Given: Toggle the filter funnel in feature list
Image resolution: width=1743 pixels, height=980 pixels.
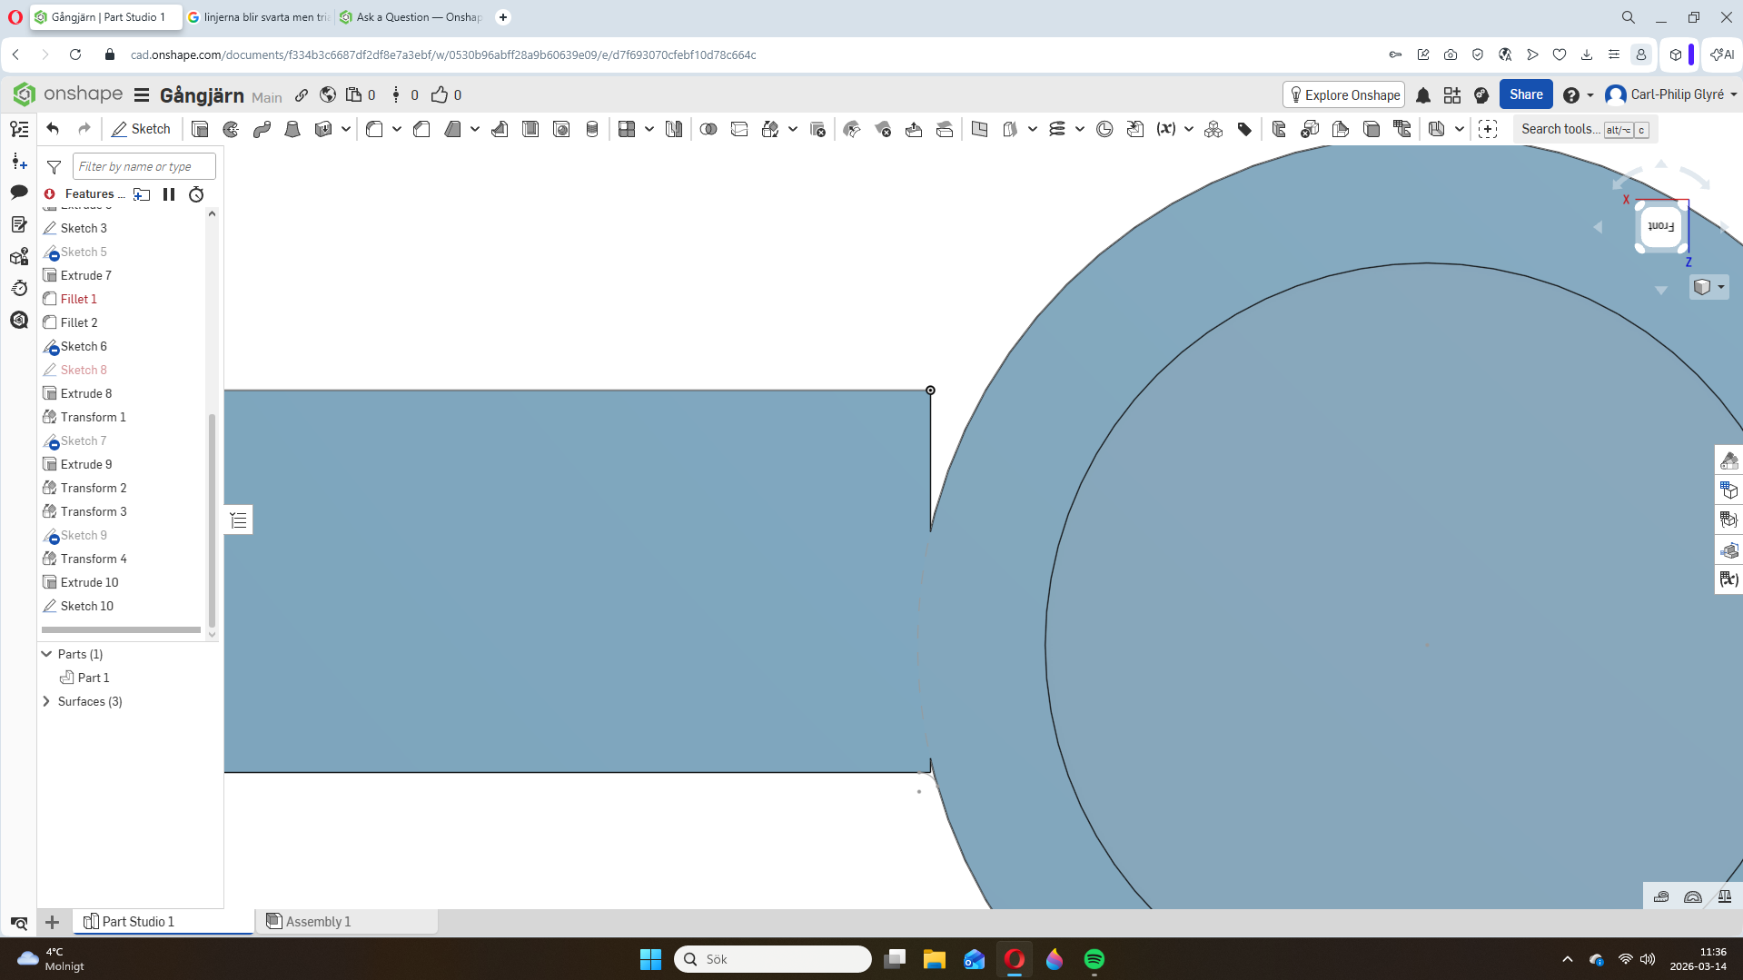Looking at the screenshot, I should [x=54, y=167].
